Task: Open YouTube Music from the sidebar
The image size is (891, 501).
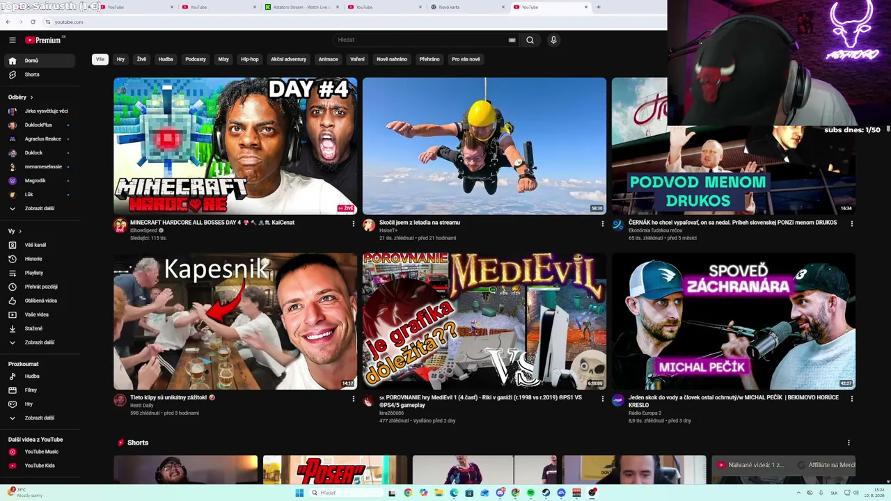Action: coord(39,452)
